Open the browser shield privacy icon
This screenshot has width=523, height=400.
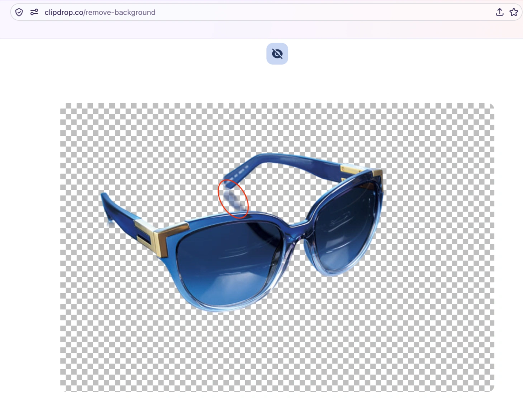point(19,13)
